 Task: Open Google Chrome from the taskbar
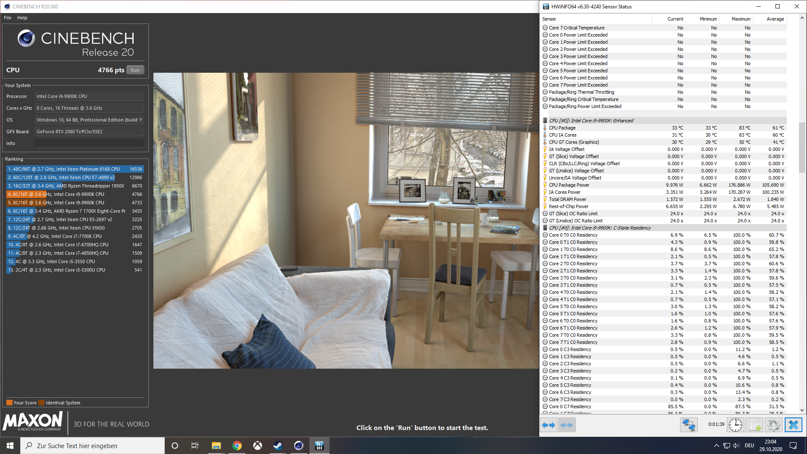pos(237,445)
